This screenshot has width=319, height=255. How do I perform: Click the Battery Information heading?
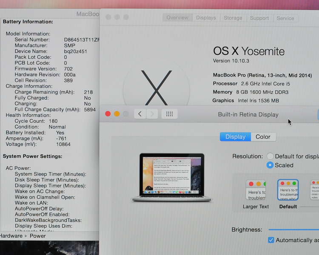28,22
